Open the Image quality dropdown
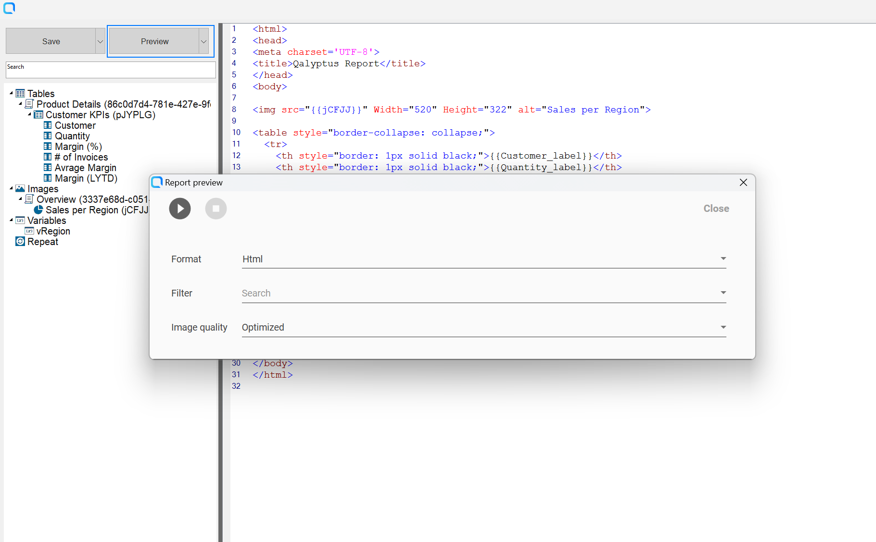 tap(483, 327)
